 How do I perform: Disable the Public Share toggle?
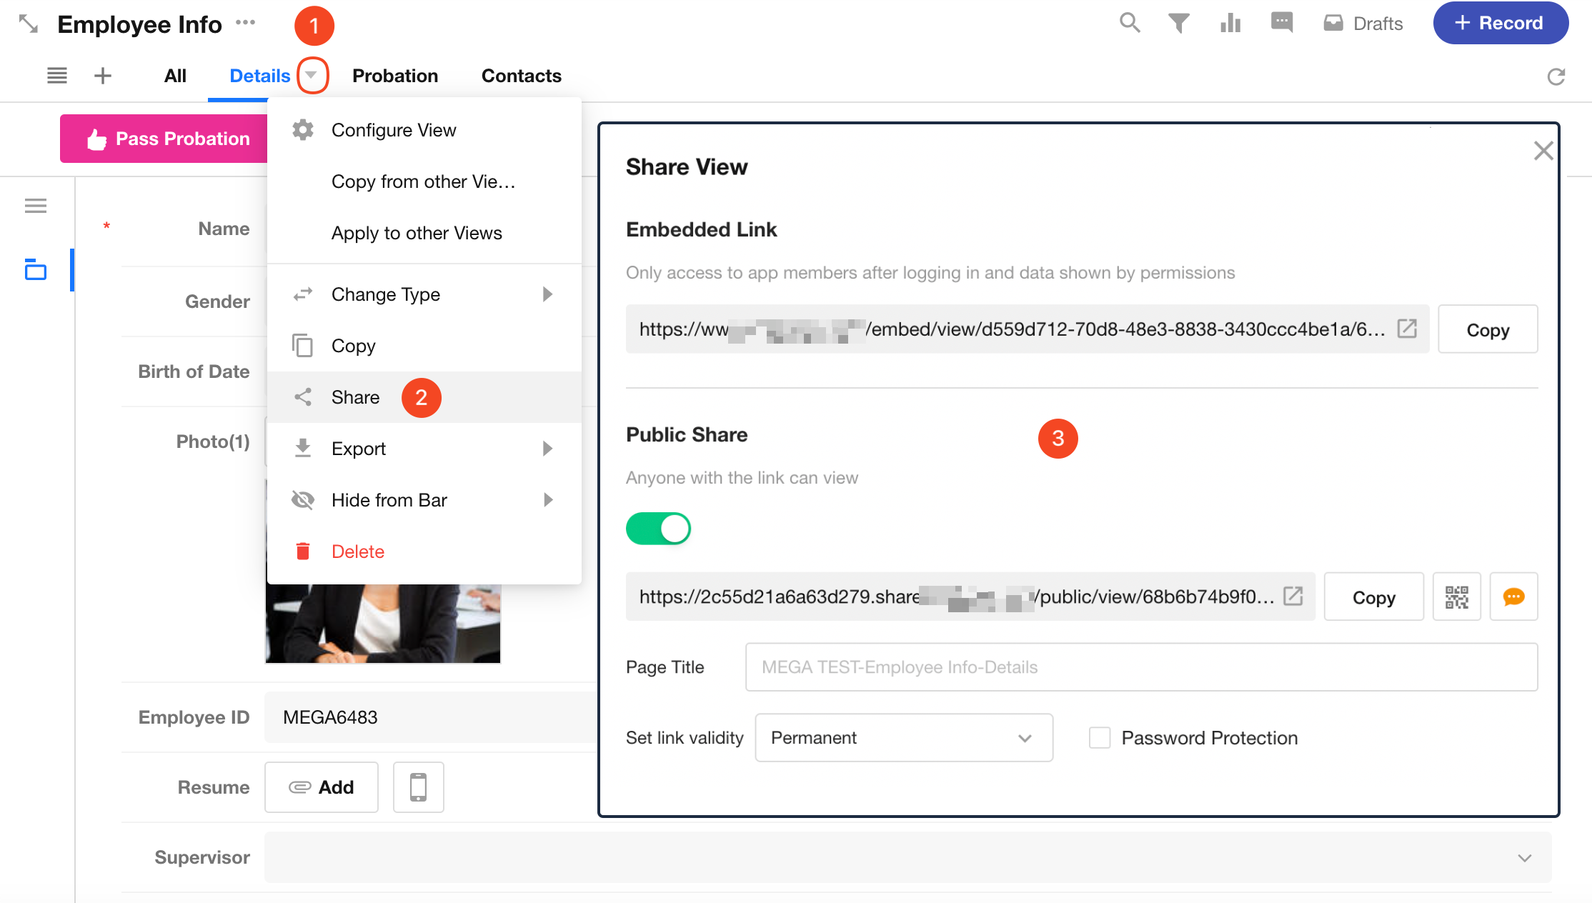click(658, 529)
